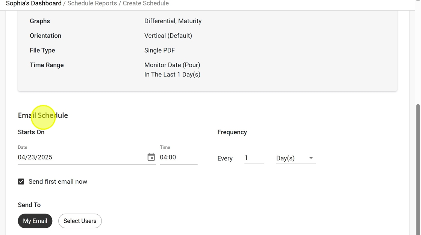Edit the Every frequency number field
The image size is (421, 235).
(254, 158)
